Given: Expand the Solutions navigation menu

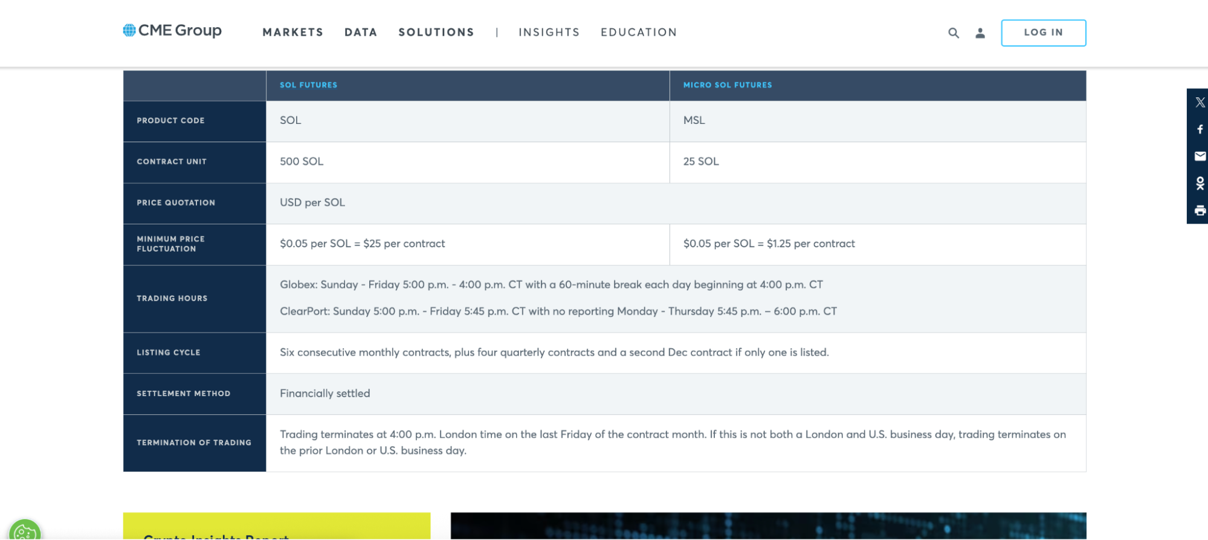Looking at the screenshot, I should tap(436, 33).
